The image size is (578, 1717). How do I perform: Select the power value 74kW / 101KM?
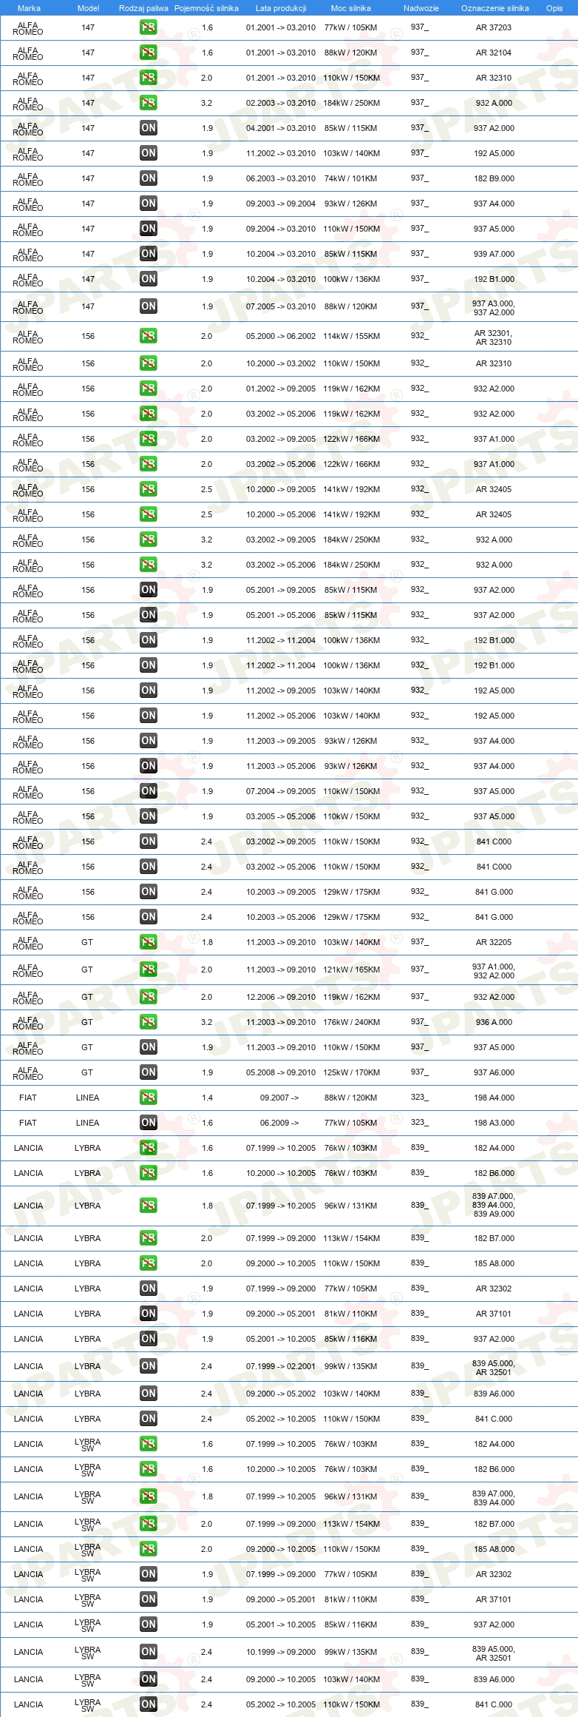[x=350, y=178]
